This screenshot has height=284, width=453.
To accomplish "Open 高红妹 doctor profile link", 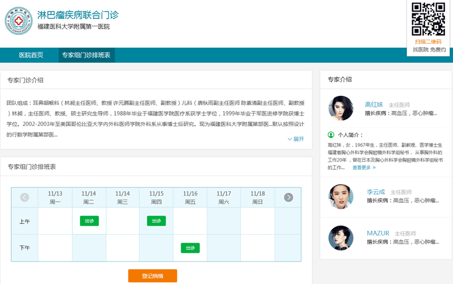I will [374, 104].
